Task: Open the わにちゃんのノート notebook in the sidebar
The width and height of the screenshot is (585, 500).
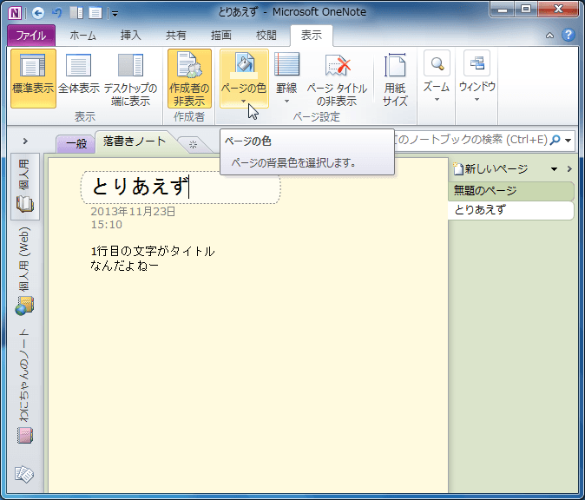Action: 25,386
